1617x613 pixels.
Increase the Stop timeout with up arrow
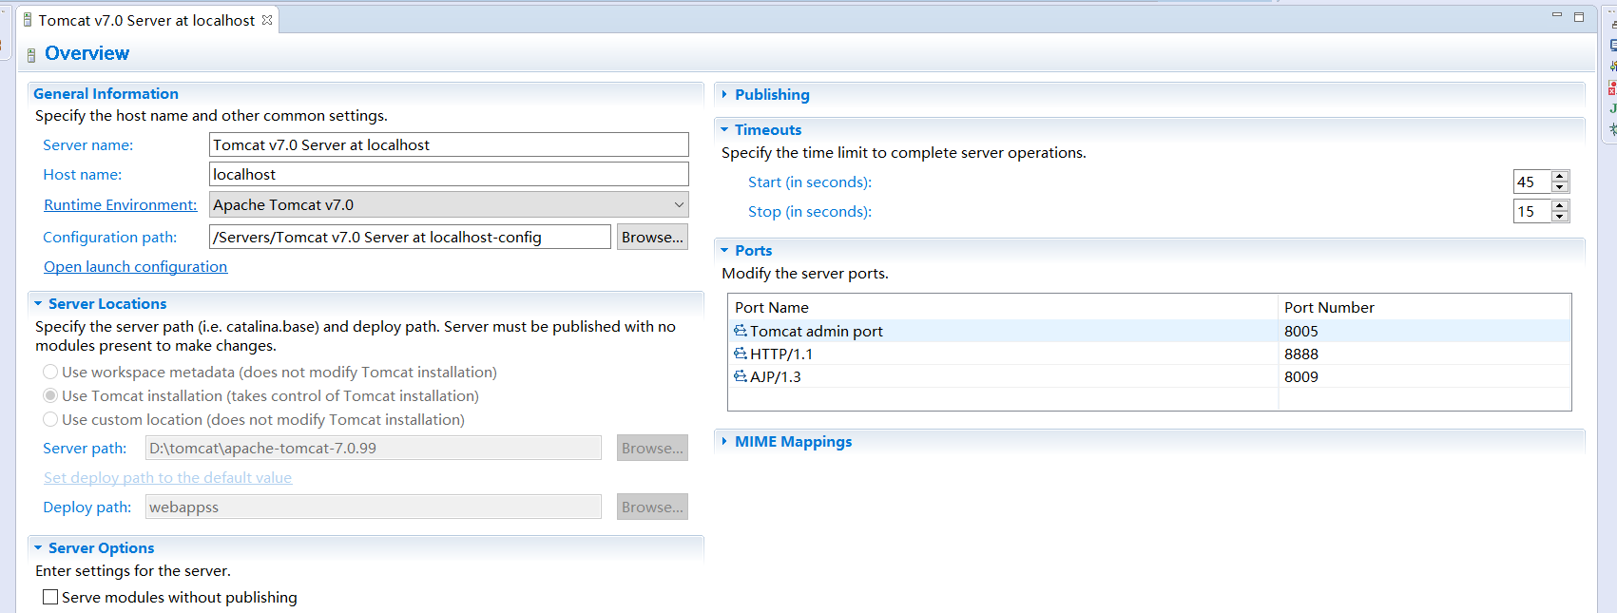[x=1559, y=205]
